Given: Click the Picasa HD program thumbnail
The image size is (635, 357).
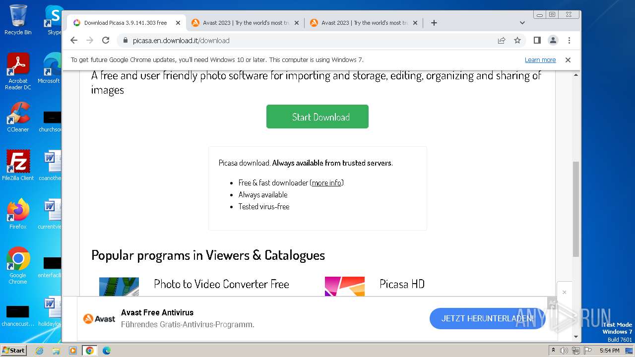Looking at the screenshot, I should pos(345,286).
